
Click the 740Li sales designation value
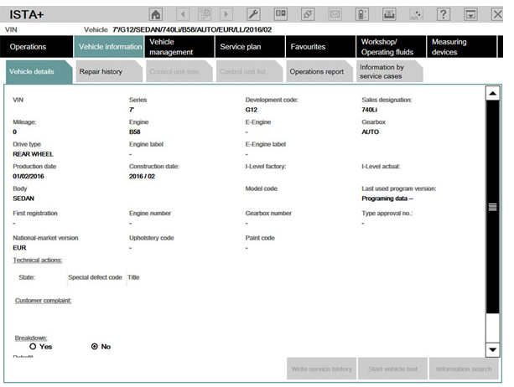[x=370, y=110]
